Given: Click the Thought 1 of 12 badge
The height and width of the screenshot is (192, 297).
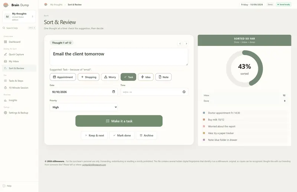Looking at the screenshot, I should [62, 43].
